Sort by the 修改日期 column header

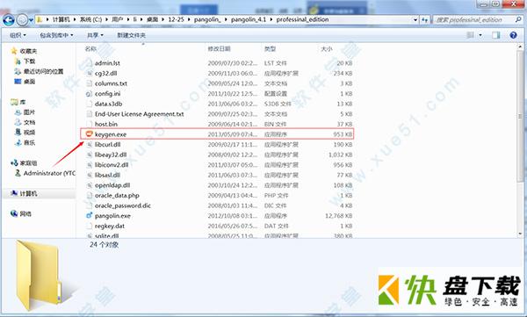tap(219, 49)
